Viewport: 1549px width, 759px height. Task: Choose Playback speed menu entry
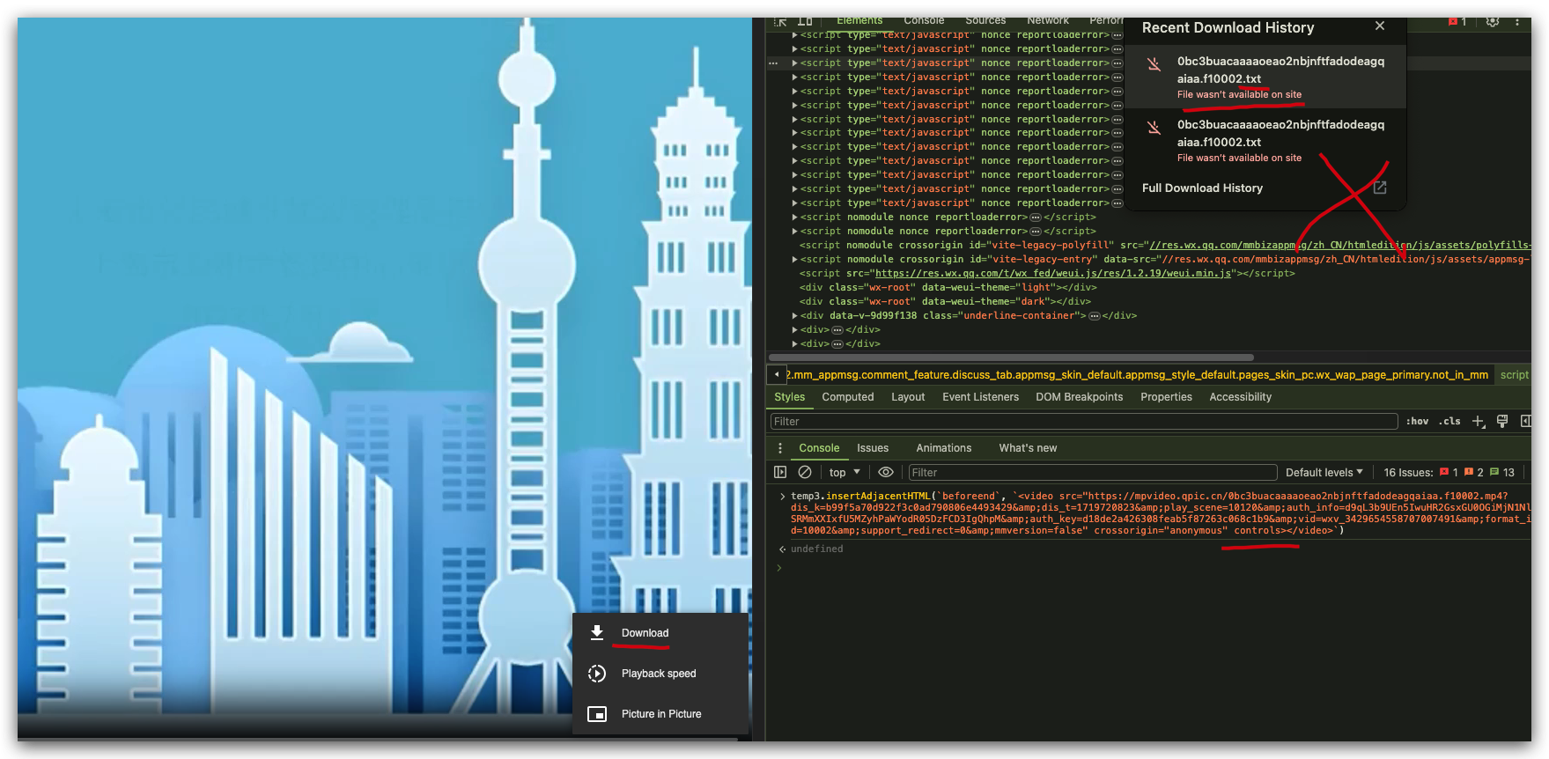pos(660,674)
